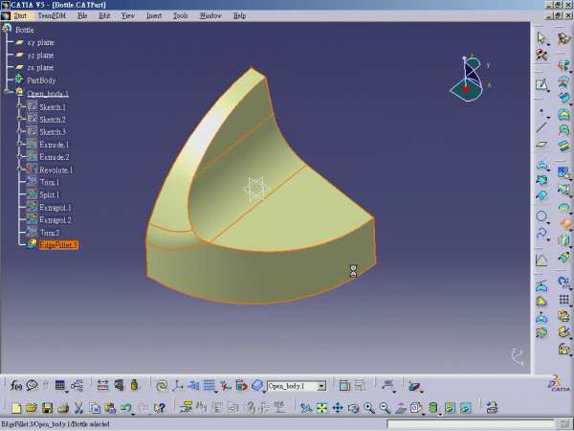Open the Design Table tool
The width and height of the screenshot is (574, 431).
[x=59, y=385]
